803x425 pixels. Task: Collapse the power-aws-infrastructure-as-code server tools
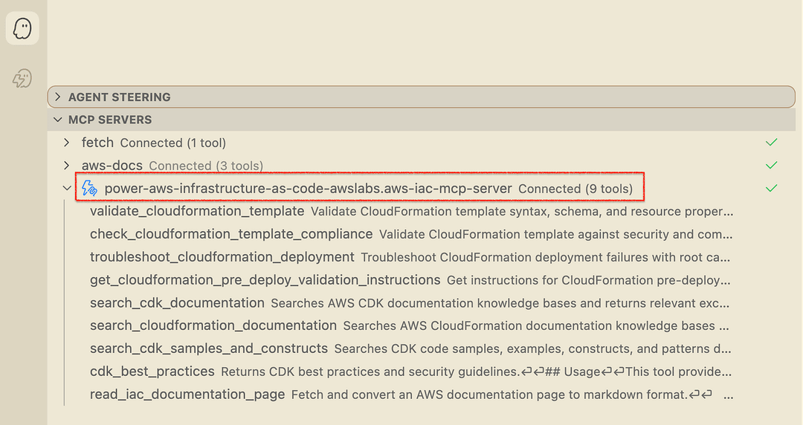[x=67, y=189]
